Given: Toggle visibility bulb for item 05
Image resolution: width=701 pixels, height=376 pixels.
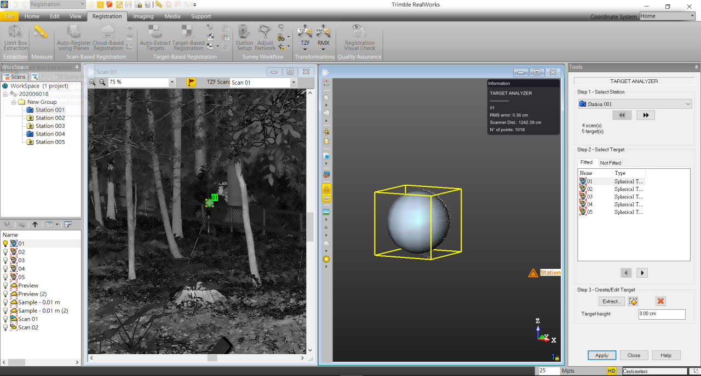Looking at the screenshot, I should (5, 277).
